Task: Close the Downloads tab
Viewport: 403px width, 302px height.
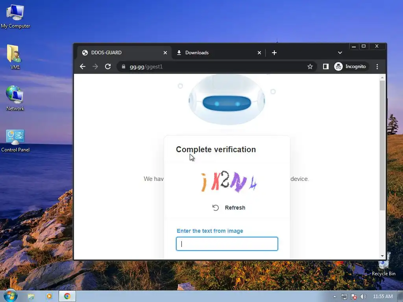Action: click(259, 53)
